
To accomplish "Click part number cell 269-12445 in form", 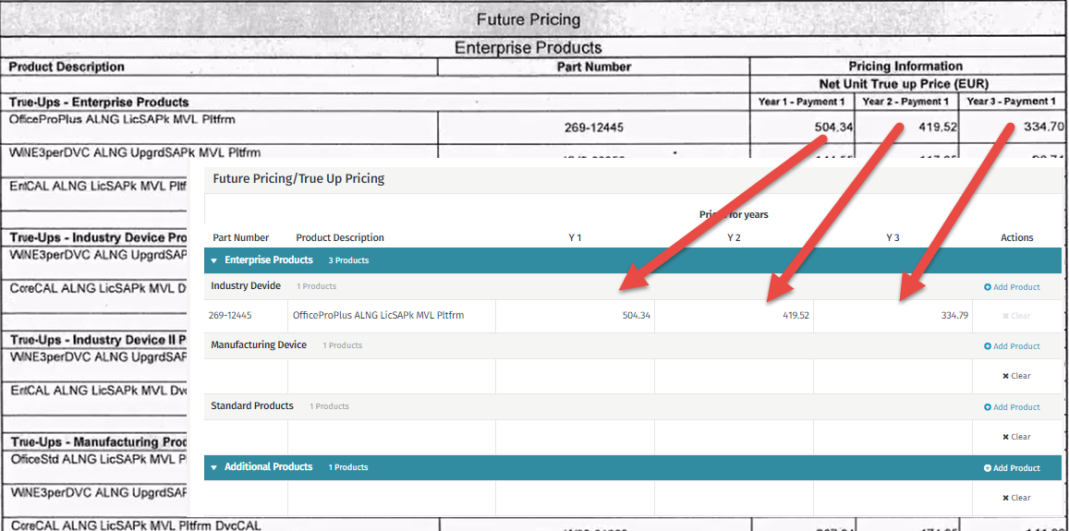I will click(x=246, y=316).
